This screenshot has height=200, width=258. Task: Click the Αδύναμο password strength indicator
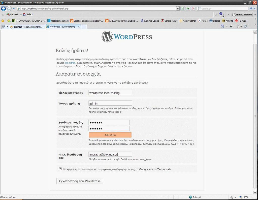point(110,135)
